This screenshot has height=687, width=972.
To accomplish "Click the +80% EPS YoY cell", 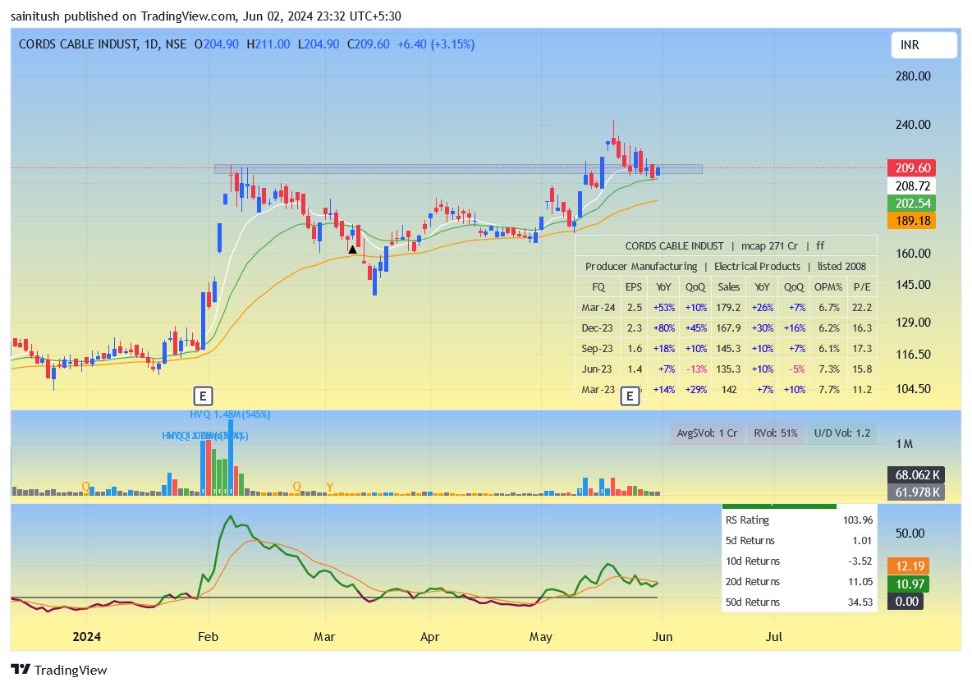I will [664, 328].
